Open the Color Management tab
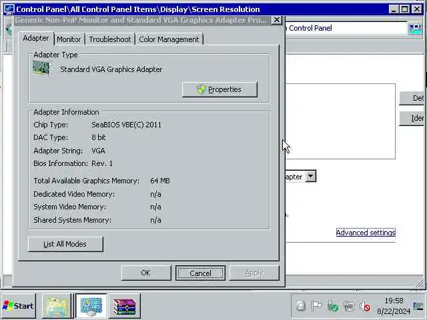Screen dimensions: 427x320 [x=169, y=39]
